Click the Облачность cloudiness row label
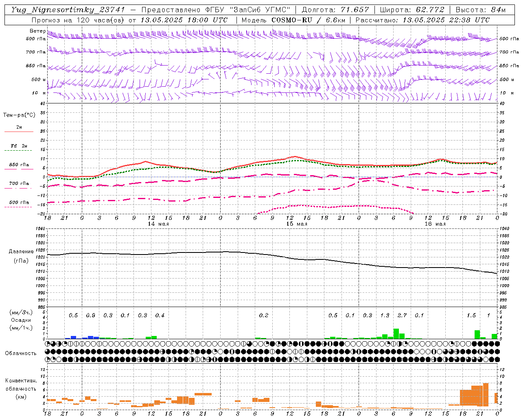The height and width of the screenshot is (417, 521). click(21, 353)
